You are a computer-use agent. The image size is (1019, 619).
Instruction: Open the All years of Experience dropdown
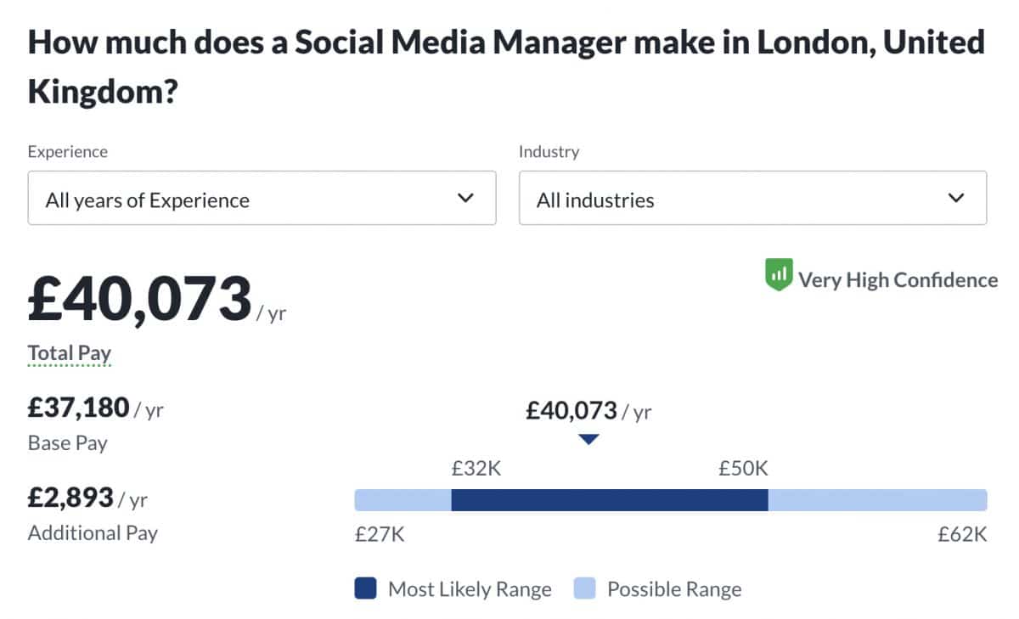coord(262,198)
